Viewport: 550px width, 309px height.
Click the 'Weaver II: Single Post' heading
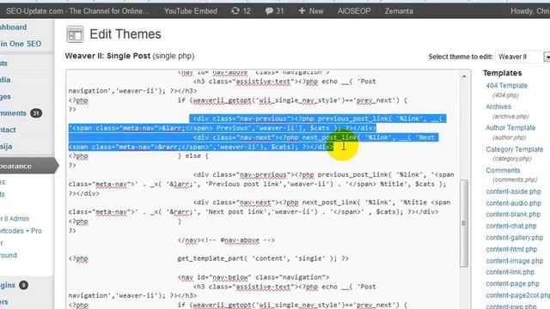(107, 56)
